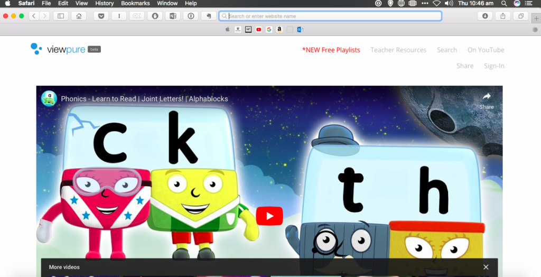Open the Window menu
This screenshot has height=277, width=541.
tap(167, 4)
